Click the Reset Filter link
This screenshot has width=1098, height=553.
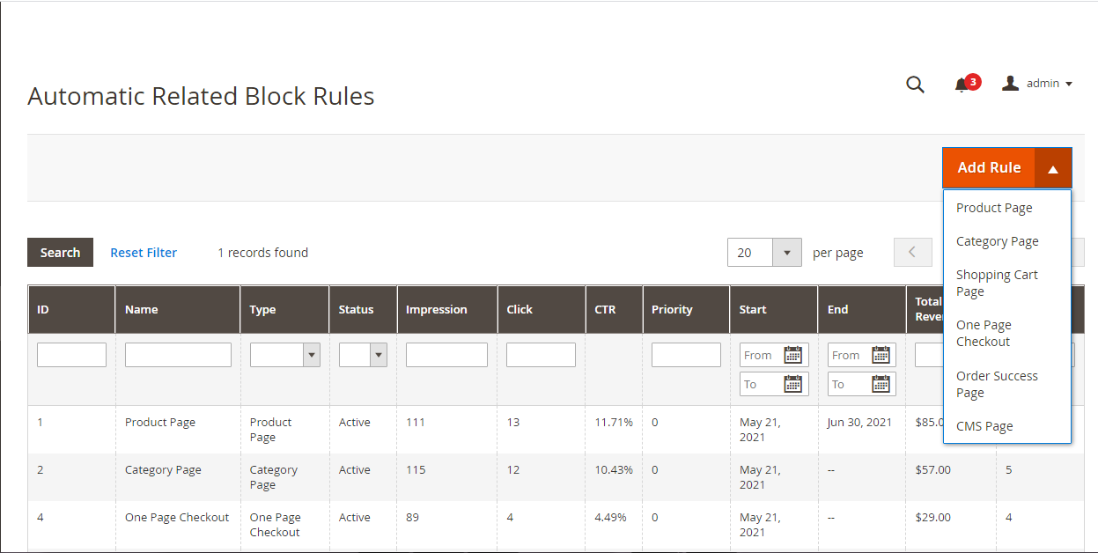144,253
